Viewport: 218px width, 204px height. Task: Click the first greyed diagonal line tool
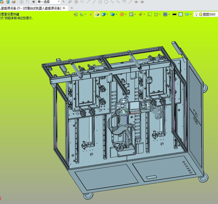[x=88, y=2]
